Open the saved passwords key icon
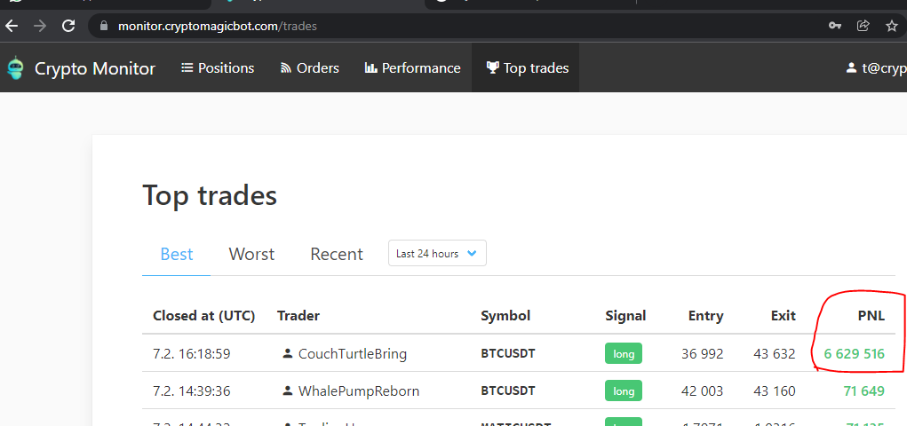This screenshot has height=426, width=907. point(835,26)
